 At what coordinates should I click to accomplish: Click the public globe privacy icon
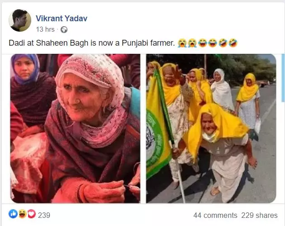[x=64, y=30]
